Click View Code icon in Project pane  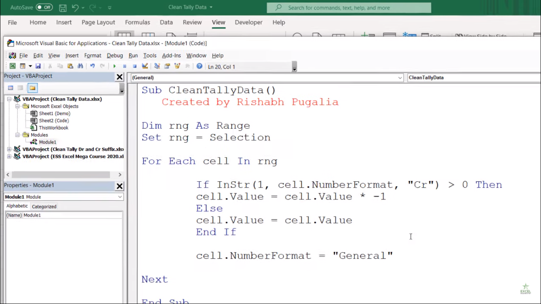[11, 88]
